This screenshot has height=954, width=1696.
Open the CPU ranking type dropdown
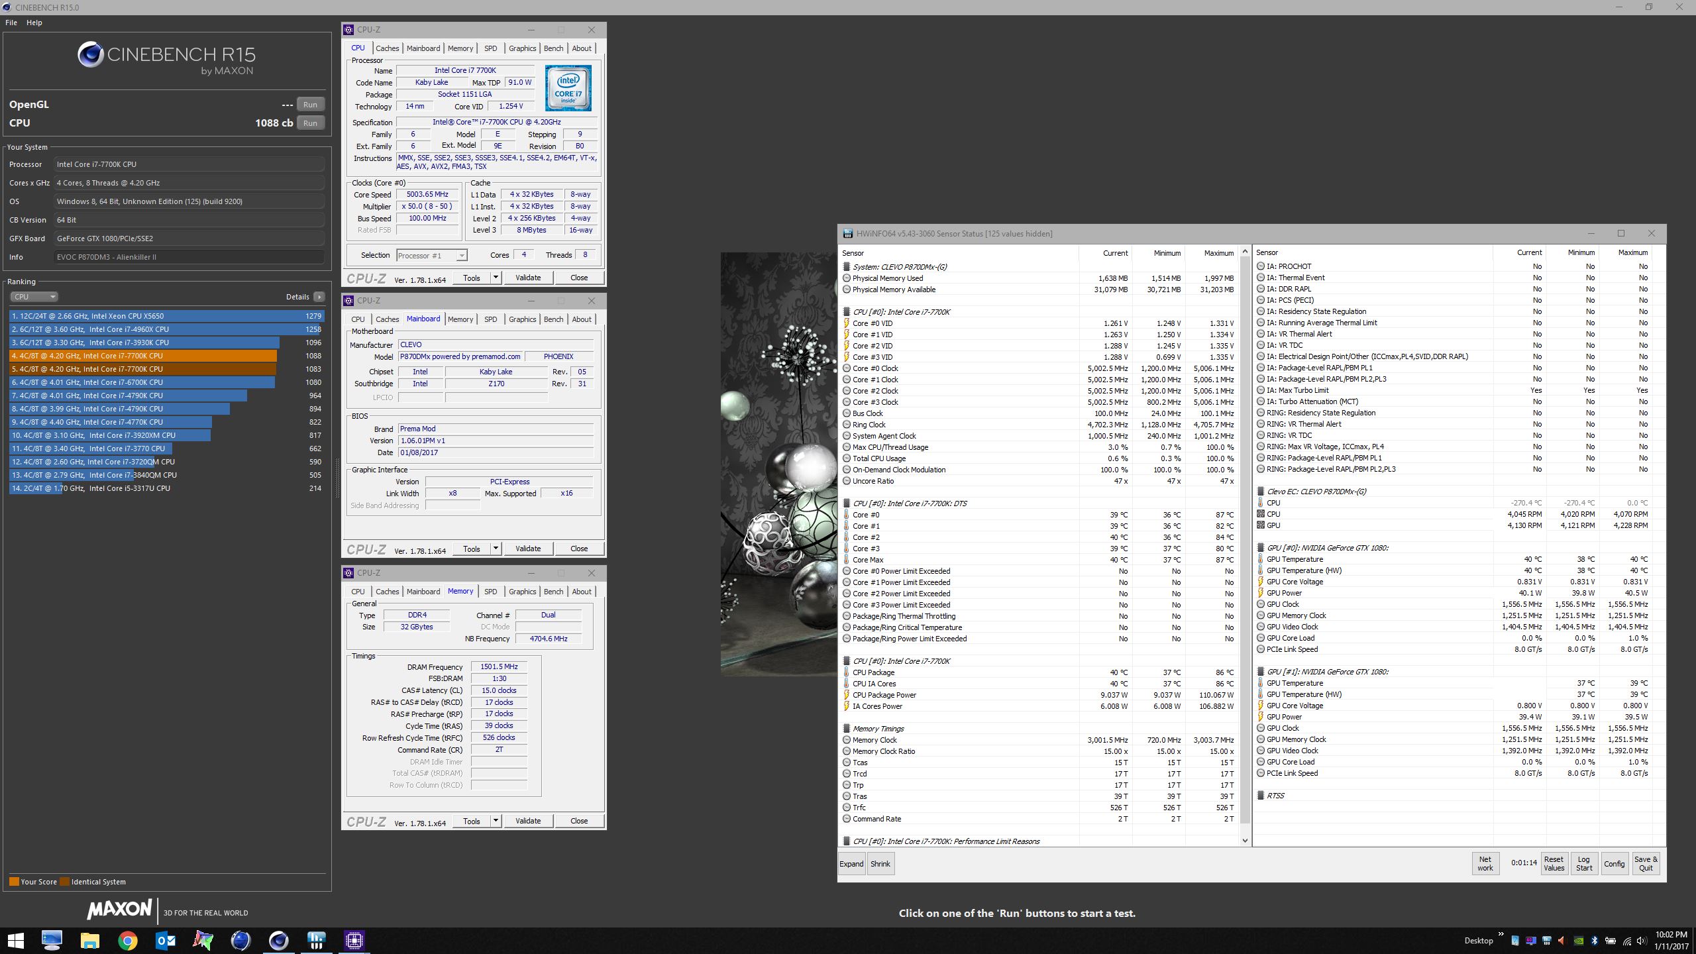pyautogui.click(x=34, y=297)
